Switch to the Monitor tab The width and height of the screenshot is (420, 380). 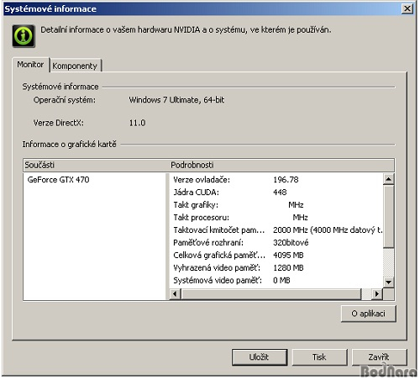[x=30, y=65]
